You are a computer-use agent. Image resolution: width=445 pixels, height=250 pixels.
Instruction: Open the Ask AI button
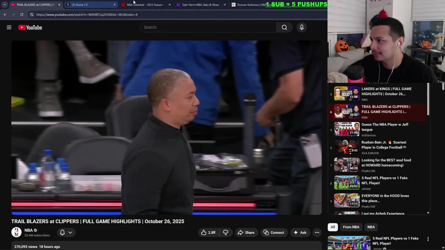300,233
